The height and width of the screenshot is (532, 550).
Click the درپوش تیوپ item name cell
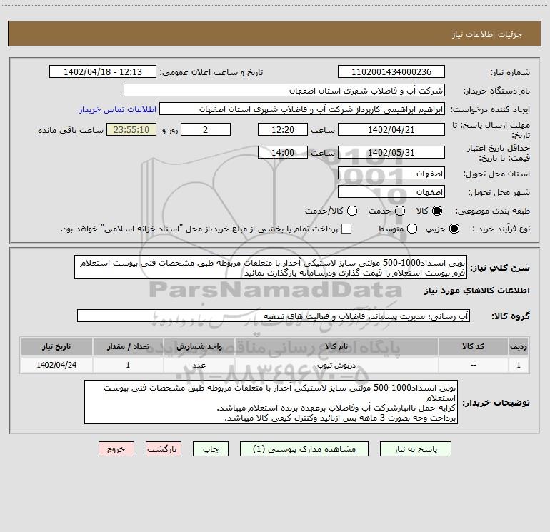point(336,365)
